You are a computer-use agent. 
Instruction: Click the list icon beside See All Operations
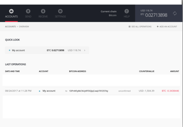click(x=129, y=26)
